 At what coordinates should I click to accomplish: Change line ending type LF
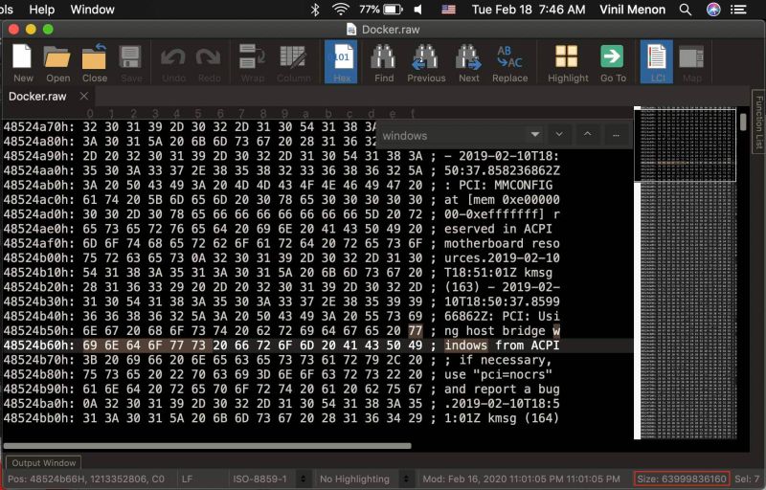[188, 479]
